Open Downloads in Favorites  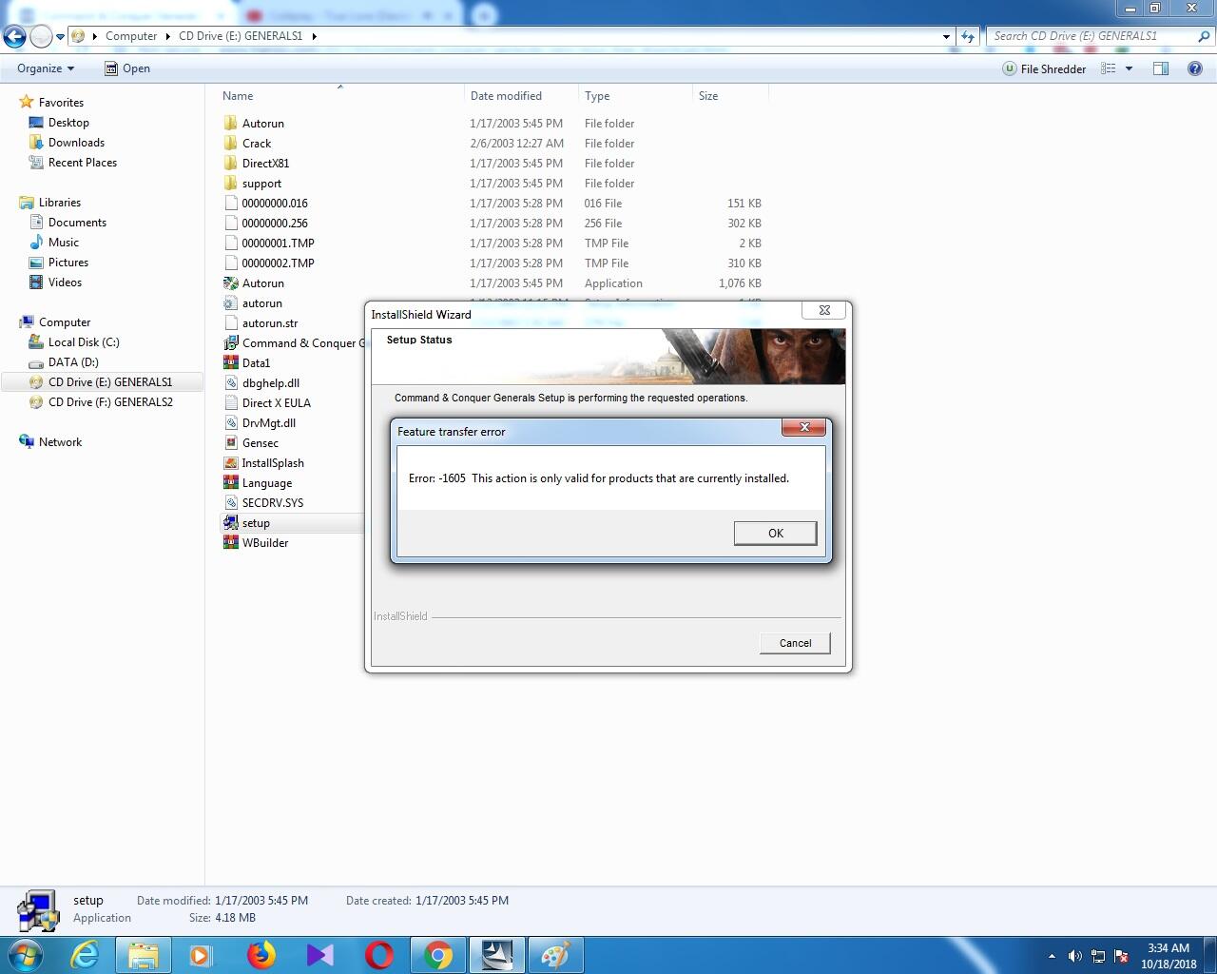[76, 143]
